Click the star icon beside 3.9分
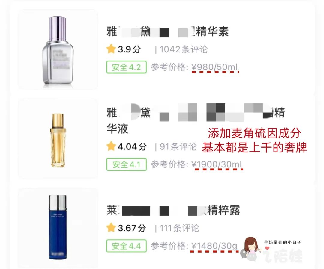The image size is (324, 269). coord(111,49)
